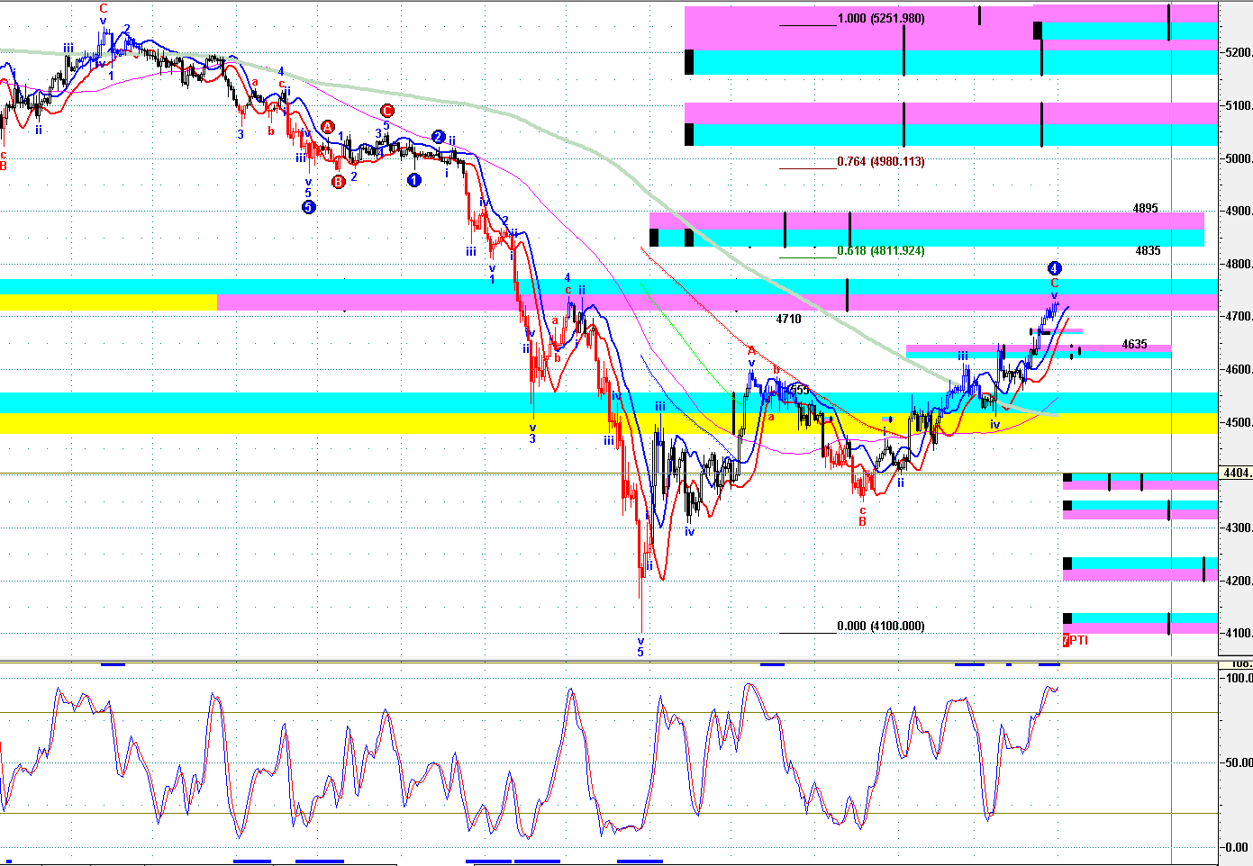Image resolution: width=1253 pixels, height=866 pixels.
Task: Click the 4835 price target label
Action: [1148, 251]
